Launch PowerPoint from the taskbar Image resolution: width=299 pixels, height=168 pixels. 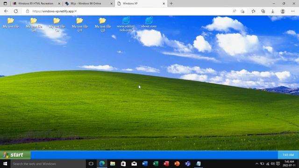click(177, 164)
